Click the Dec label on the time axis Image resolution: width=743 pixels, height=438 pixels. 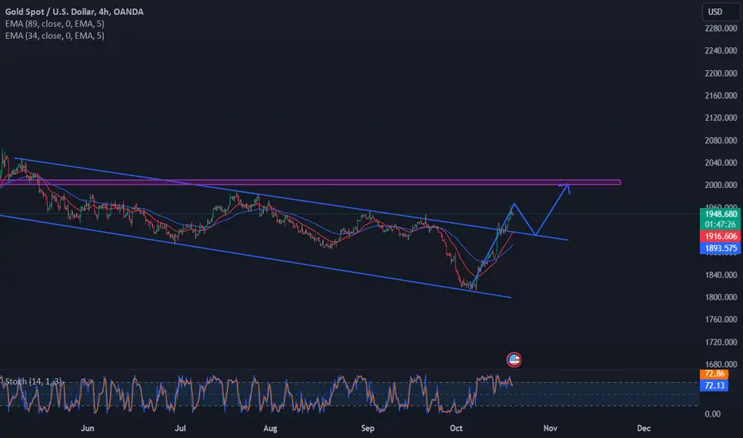643,428
